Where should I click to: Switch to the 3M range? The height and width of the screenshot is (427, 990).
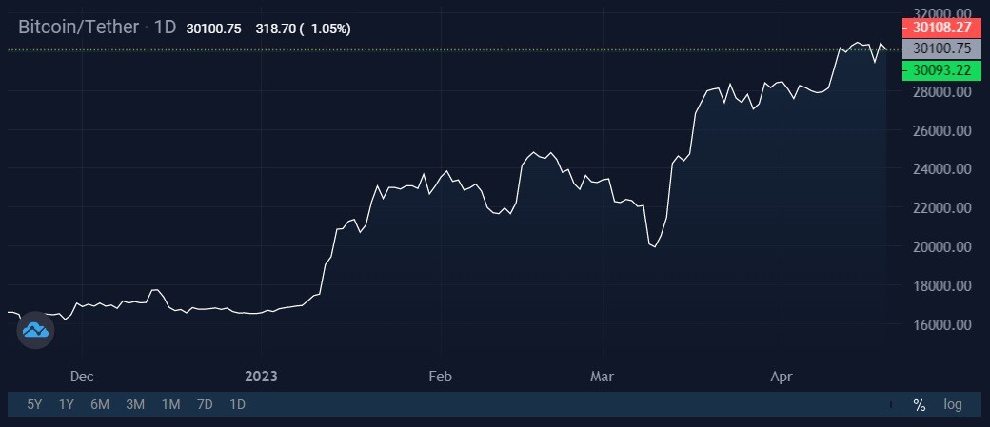coord(135,404)
